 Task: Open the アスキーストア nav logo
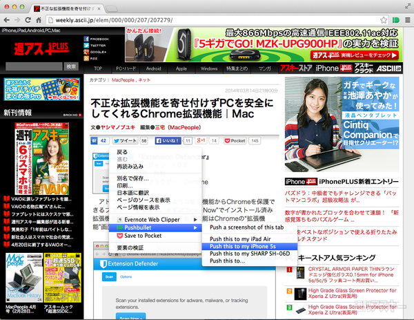click(x=296, y=68)
